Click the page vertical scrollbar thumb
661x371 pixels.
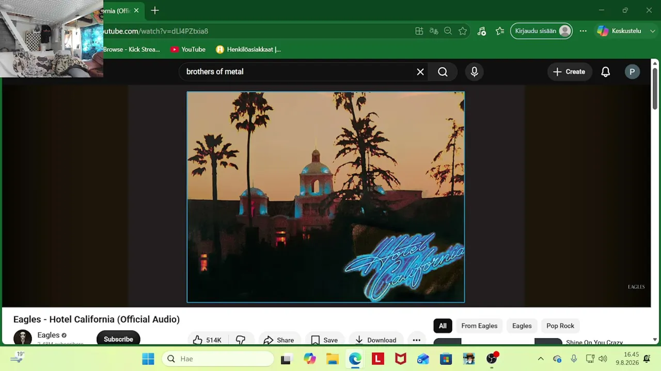coord(655,88)
